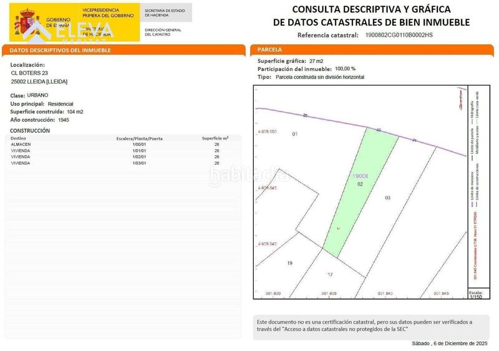499x351 pixels.
Task: Click the 'Superficie gráfica:' label
Action: pyautogui.click(x=282, y=61)
